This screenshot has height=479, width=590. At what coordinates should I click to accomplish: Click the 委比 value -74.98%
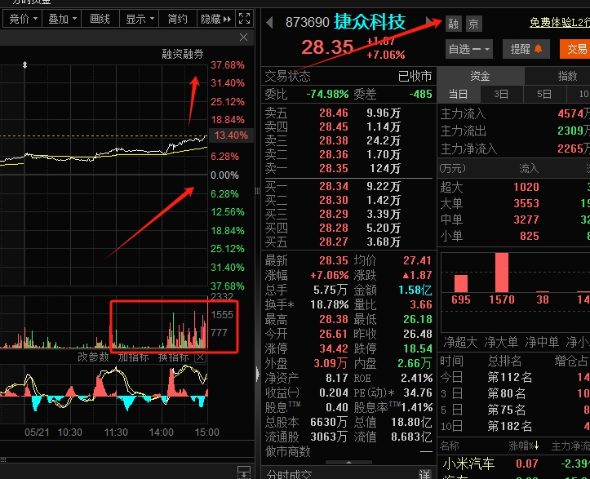pyautogui.click(x=327, y=94)
